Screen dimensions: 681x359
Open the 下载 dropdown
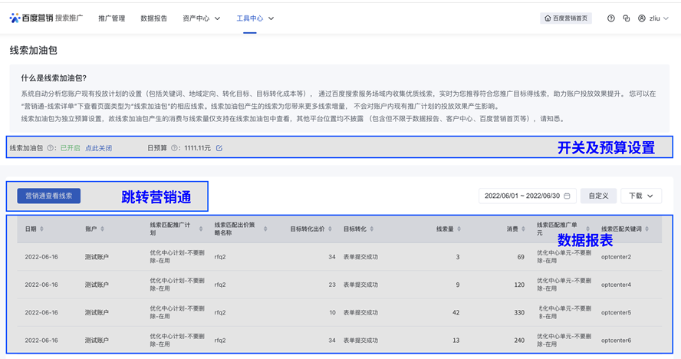(640, 196)
